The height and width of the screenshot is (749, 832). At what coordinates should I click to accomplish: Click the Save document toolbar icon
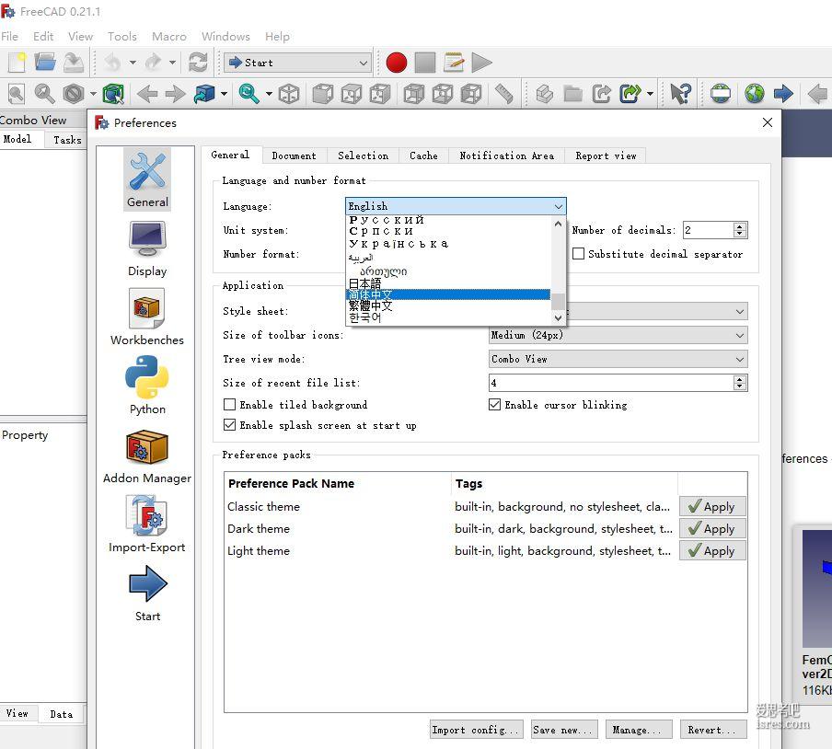pyautogui.click(x=74, y=62)
